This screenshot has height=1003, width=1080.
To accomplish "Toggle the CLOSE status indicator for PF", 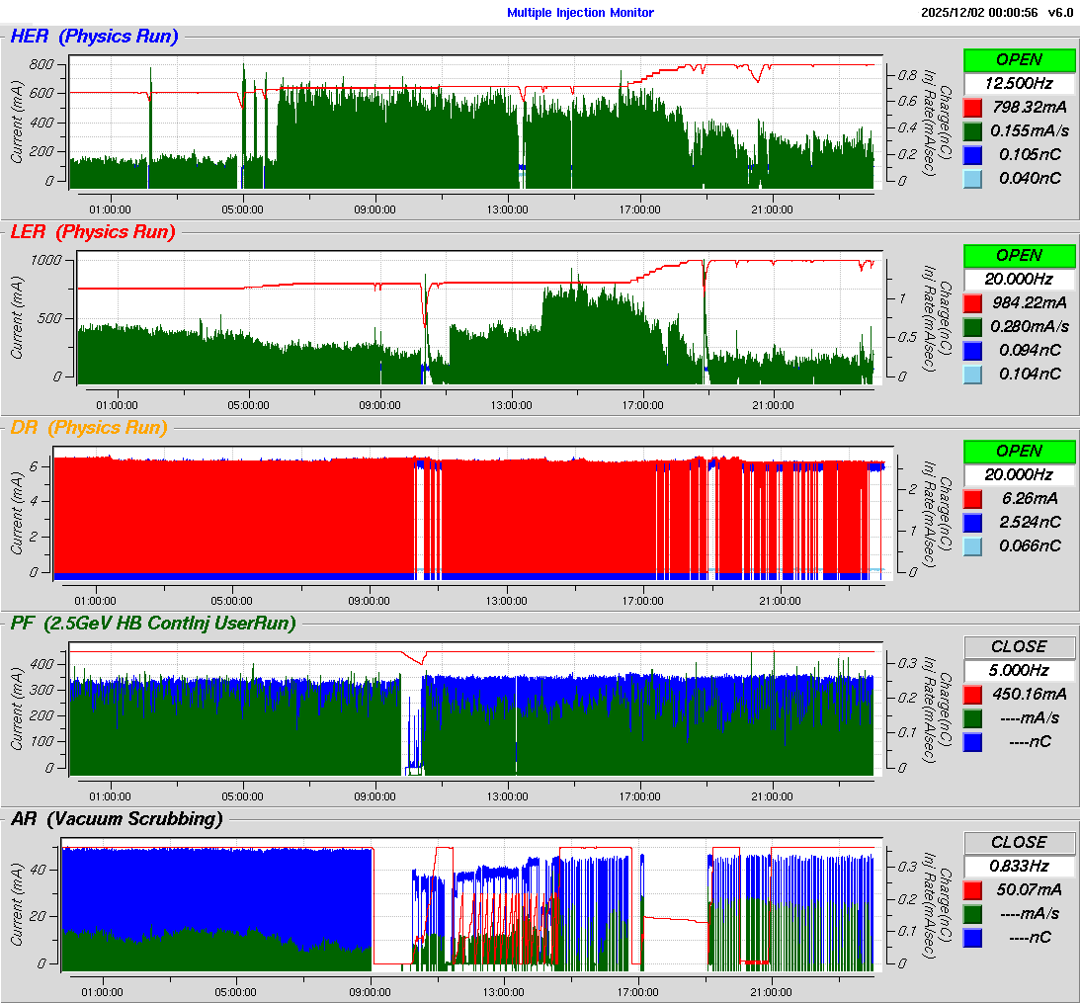I will 1019,646.
